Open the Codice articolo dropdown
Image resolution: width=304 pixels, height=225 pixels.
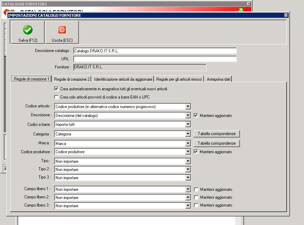188,106
